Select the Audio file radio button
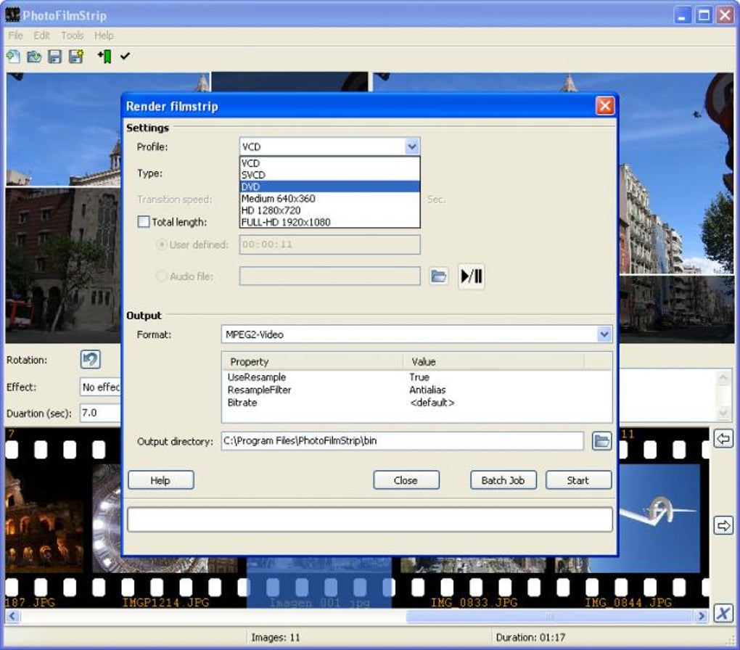 (162, 276)
